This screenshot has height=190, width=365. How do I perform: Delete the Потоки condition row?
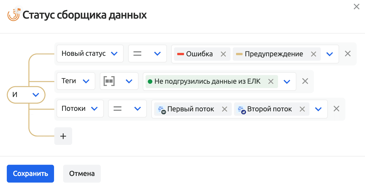tap(336, 109)
